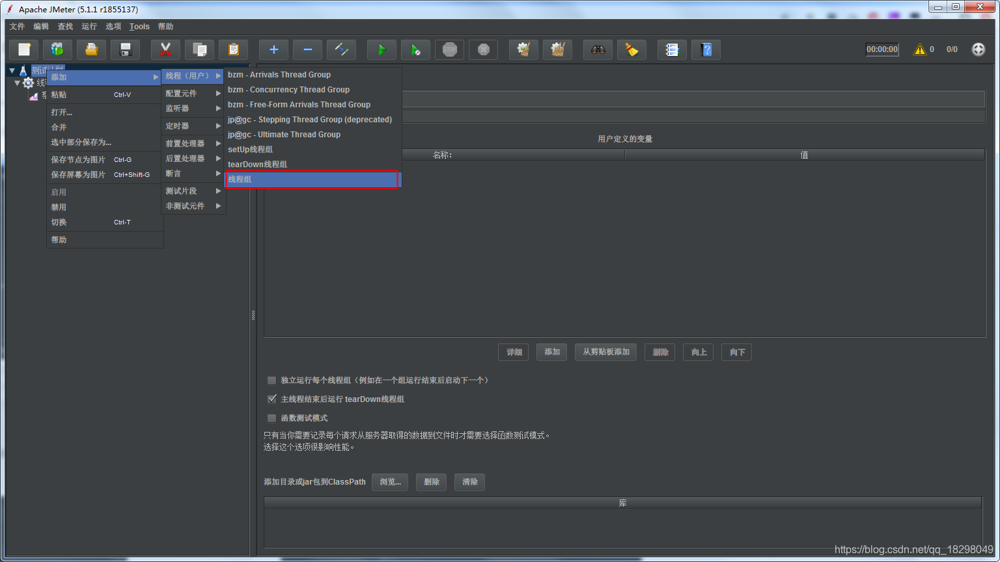Click 粘贴 in the context menu
The image size is (1000, 562).
point(104,95)
